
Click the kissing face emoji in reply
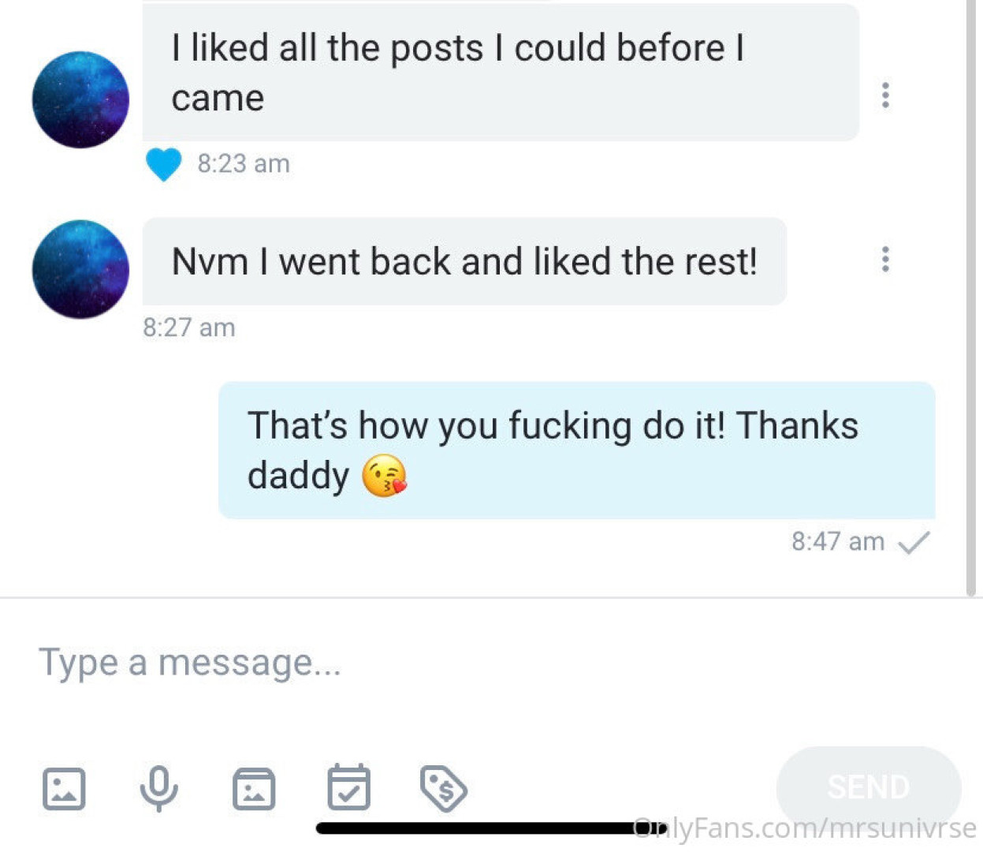coord(384,476)
